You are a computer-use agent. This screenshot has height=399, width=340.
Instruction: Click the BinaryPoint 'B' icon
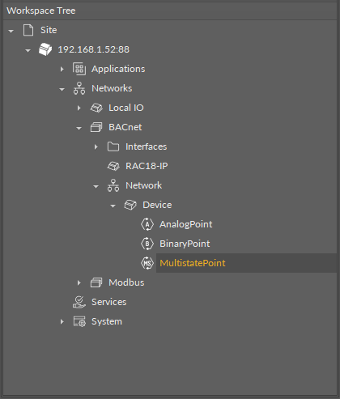click(147, 244)
